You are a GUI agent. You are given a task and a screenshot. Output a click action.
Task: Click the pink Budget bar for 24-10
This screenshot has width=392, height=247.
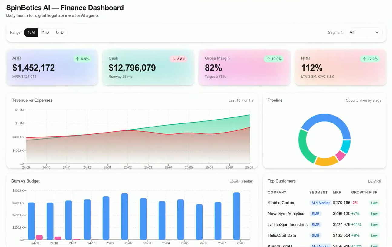[x=58, y=238]
